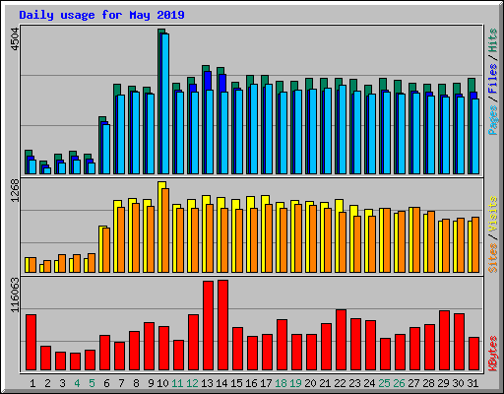Select the hits bar for day 2

[42, 167]
